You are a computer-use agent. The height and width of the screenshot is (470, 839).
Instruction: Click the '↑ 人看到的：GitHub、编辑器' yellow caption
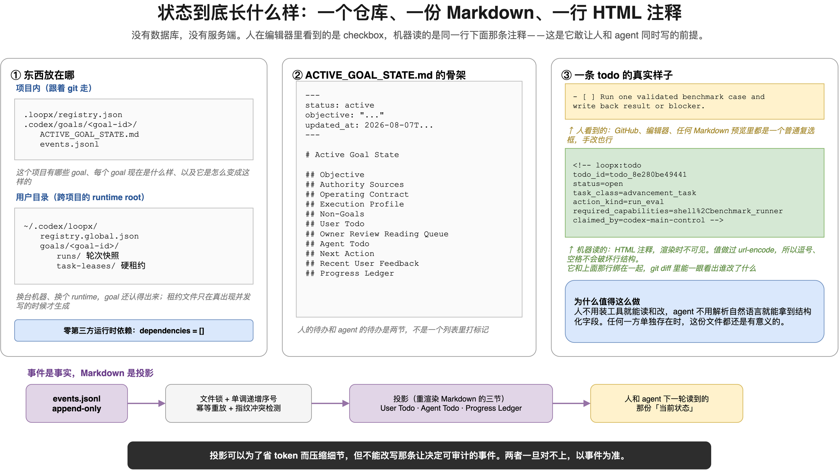pyautogui.click(x=691, y=135)
